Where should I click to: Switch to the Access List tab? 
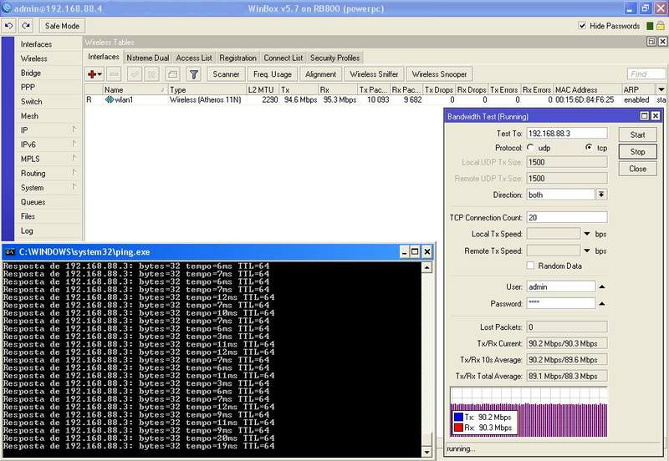coord(194,58)
